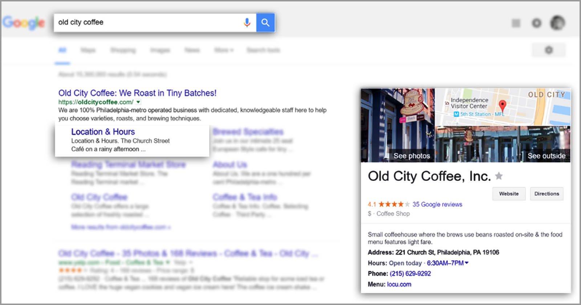Viewport: 581px width, 305px height.
Task: Click the green oldcitycoffee.com URL
Action: (96, 102)
